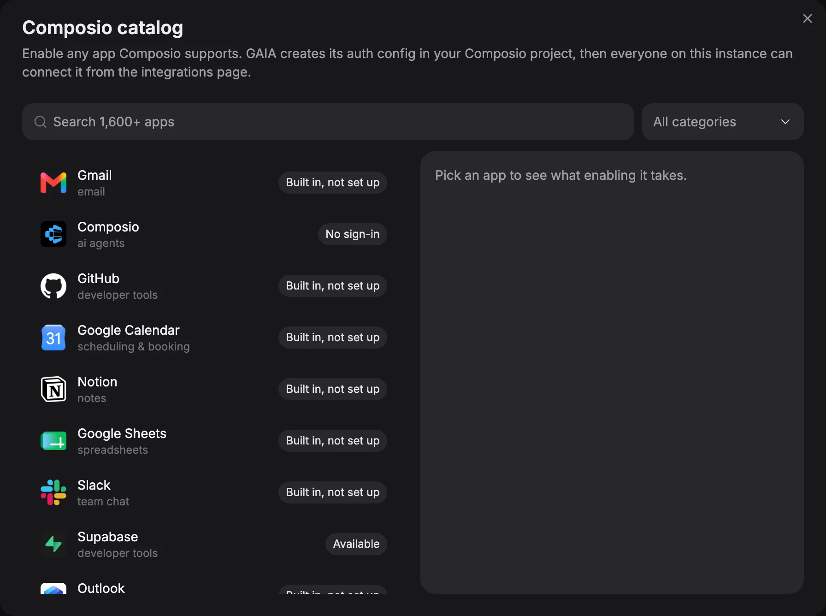Select the Outlook app name
826x616 pixels.
coord(101,588)
